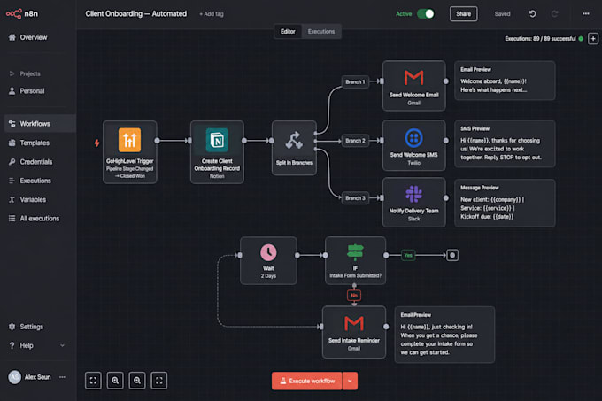Select the Split In Branches node
This screenshot has width=602, height=401.
coord(294,148)
